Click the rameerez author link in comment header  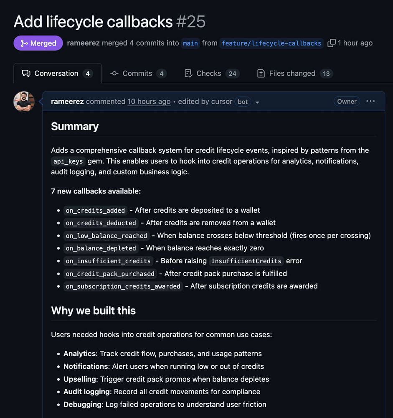click(67, 102)
